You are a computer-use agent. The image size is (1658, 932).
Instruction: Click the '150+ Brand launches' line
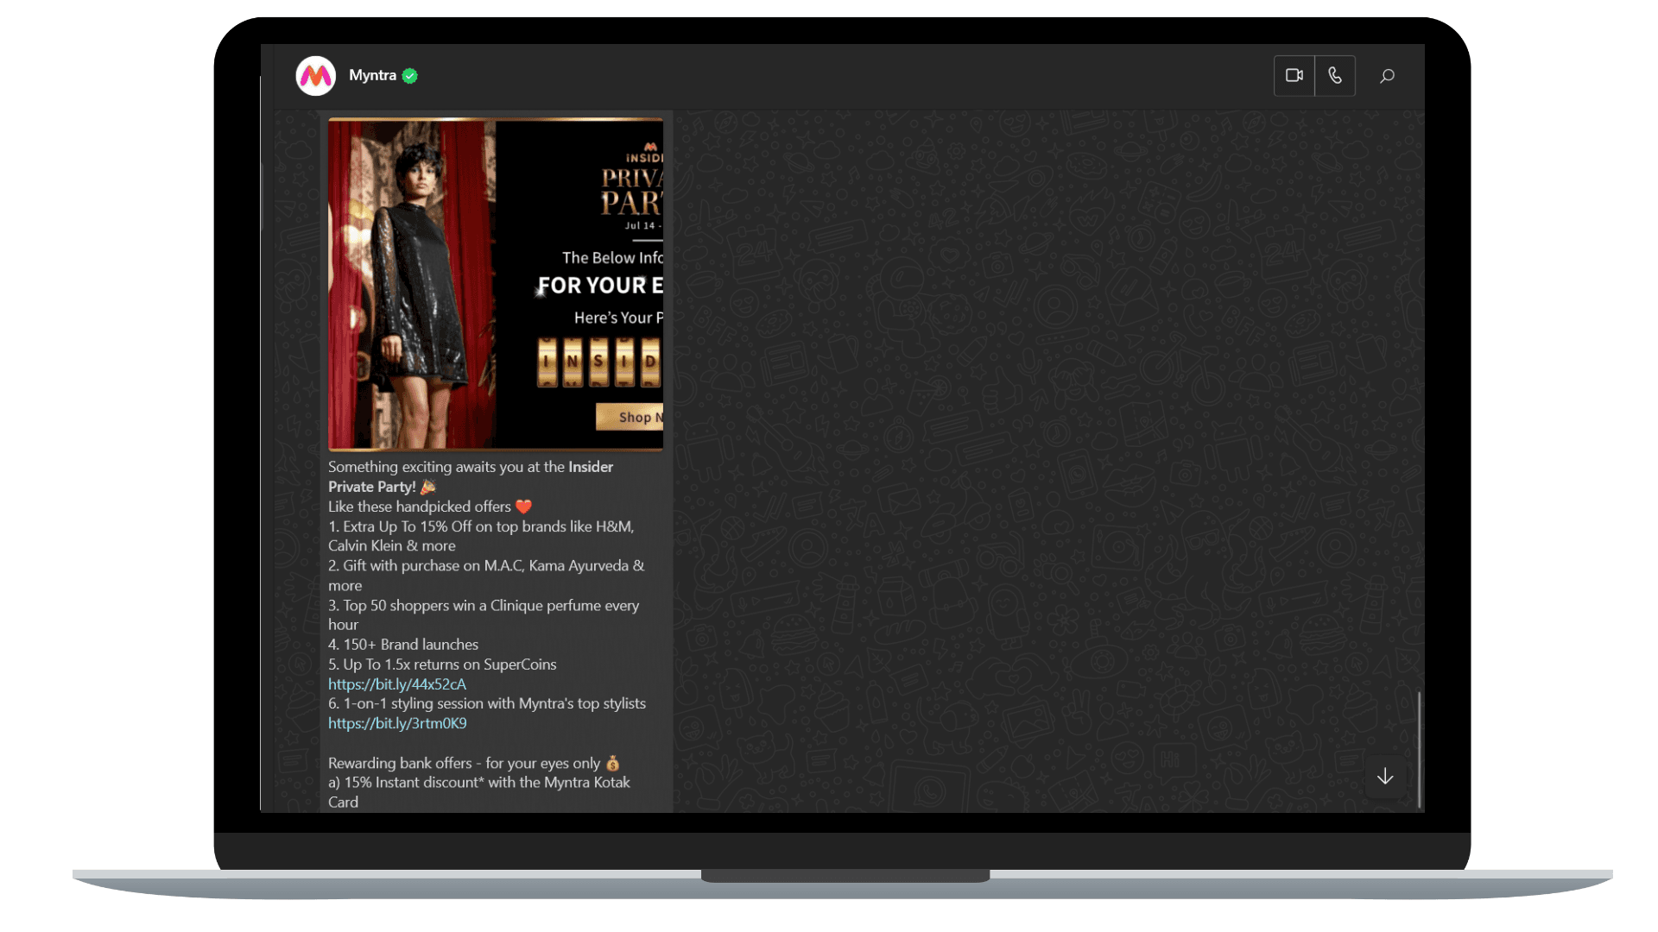403,645
